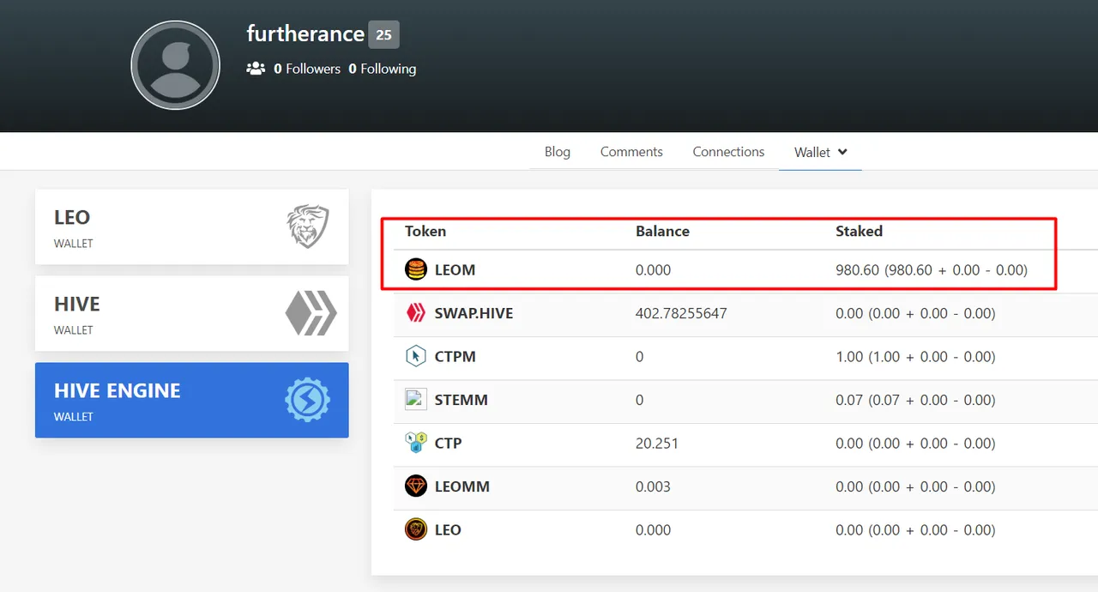Click the LEOM token name
This screenshot has height=592, width=1098.
455,270
